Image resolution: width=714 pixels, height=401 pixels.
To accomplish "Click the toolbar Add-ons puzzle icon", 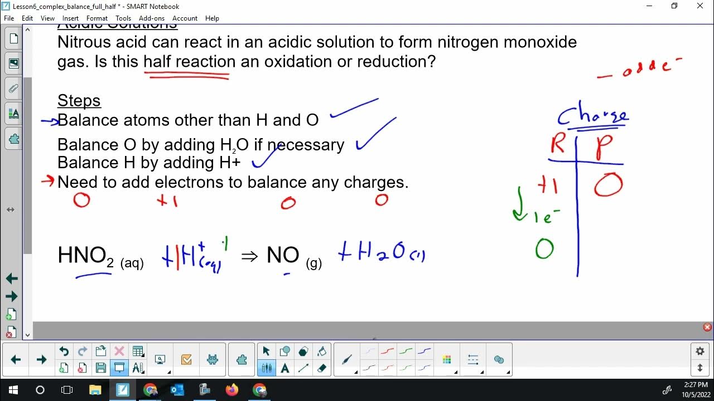I will click(x=242, y=360).
